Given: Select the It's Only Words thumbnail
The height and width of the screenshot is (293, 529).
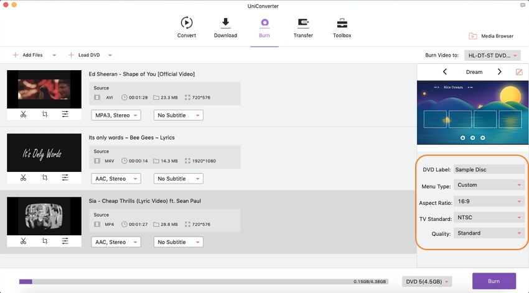Looking at the screenshot, I should (x=44, y=153).
